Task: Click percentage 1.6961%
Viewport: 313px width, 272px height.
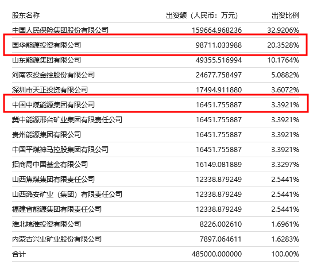Action: coord(285,224)
